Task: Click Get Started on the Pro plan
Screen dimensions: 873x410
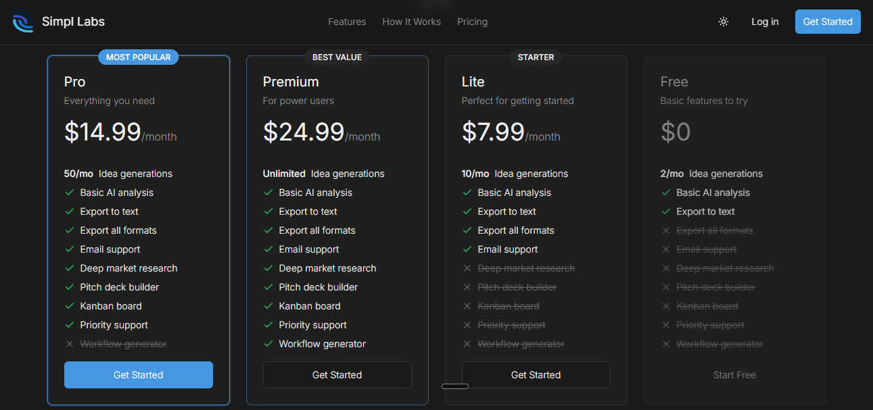Action: point(138,375)
